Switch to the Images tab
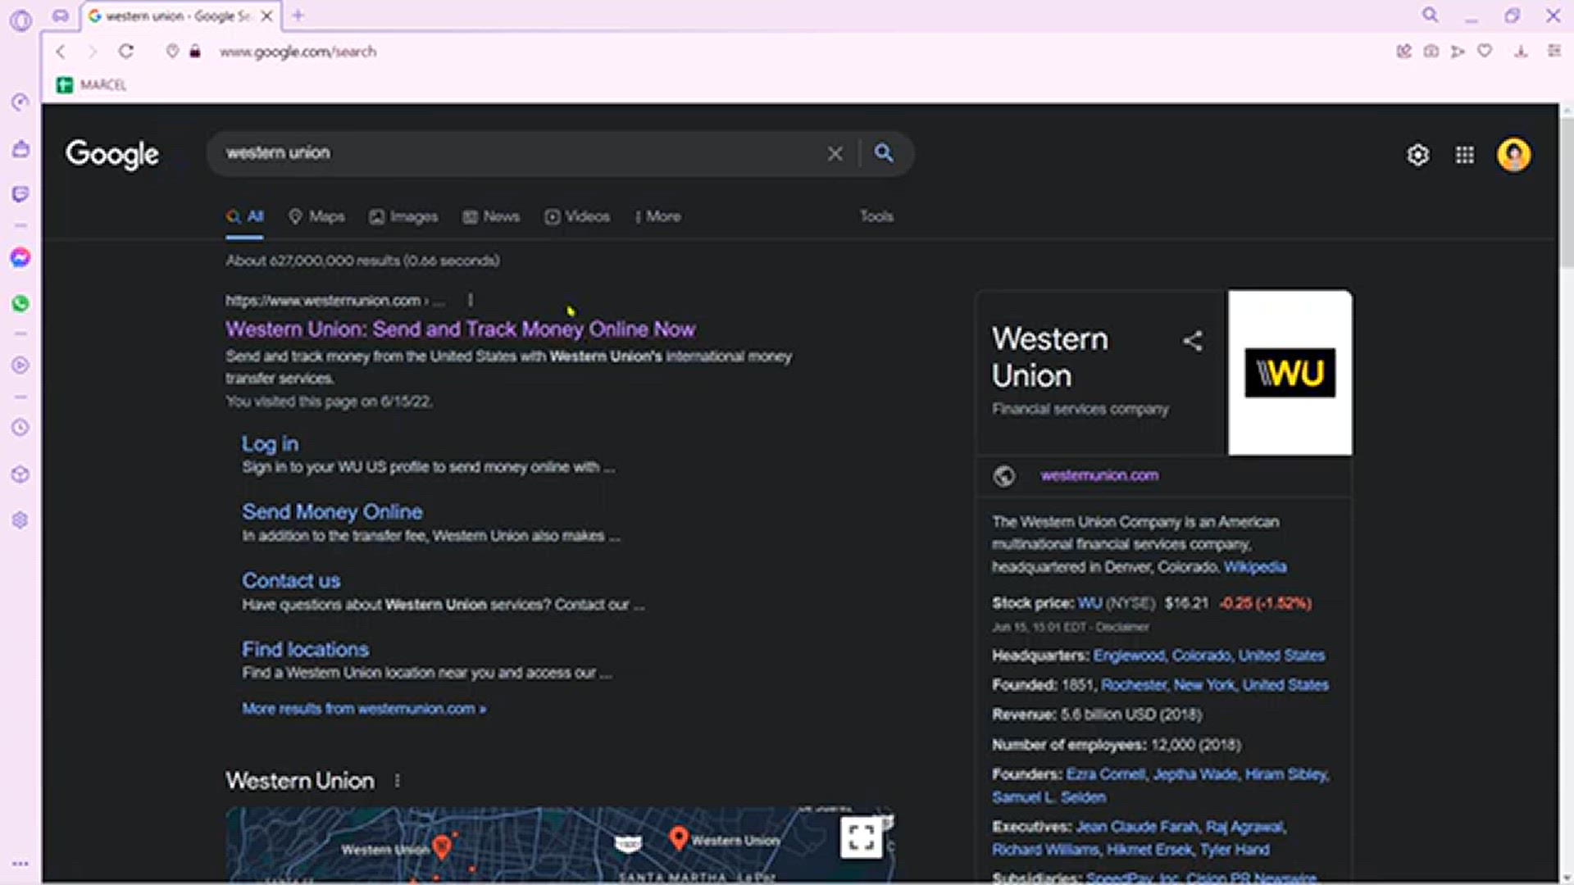The height and width of the screenshot is (885, 1574). (x=403, y=216)
